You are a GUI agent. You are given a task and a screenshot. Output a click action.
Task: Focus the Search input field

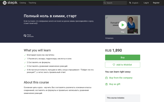[115, 3]
